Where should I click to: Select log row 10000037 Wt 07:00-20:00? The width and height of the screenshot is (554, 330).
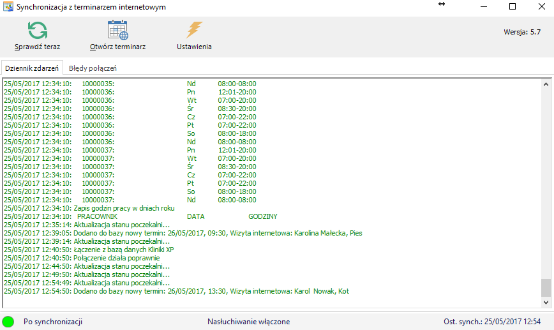[130, 158]
